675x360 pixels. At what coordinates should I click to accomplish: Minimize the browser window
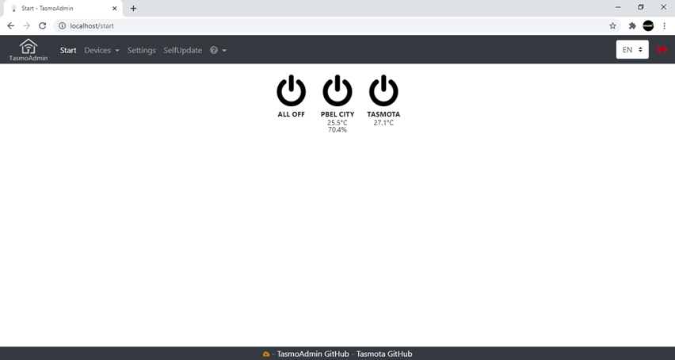[x=618, y=7]
